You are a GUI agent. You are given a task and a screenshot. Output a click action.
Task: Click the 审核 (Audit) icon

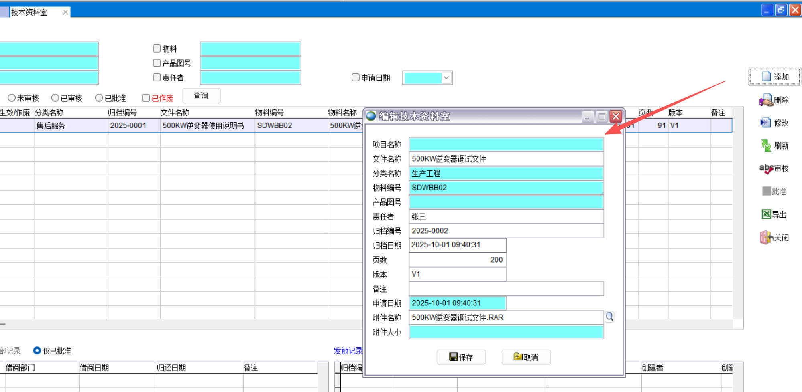point(766,169)
